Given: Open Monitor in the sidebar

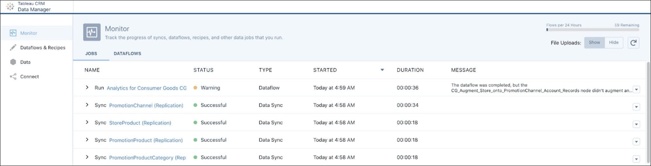Looking at the screenshot, I should tap(36, 33).
